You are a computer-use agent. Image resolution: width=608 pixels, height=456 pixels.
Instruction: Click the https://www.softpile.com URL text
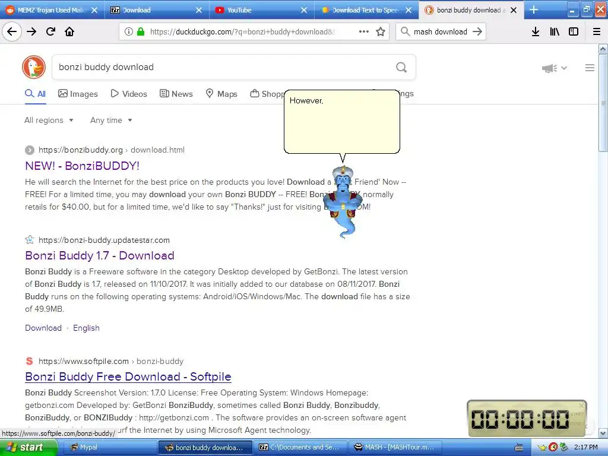[83, 361]
